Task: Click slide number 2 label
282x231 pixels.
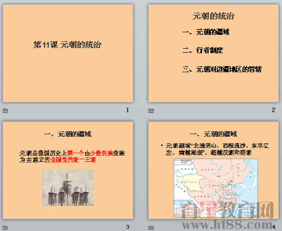Action: [x=273, y=110]
